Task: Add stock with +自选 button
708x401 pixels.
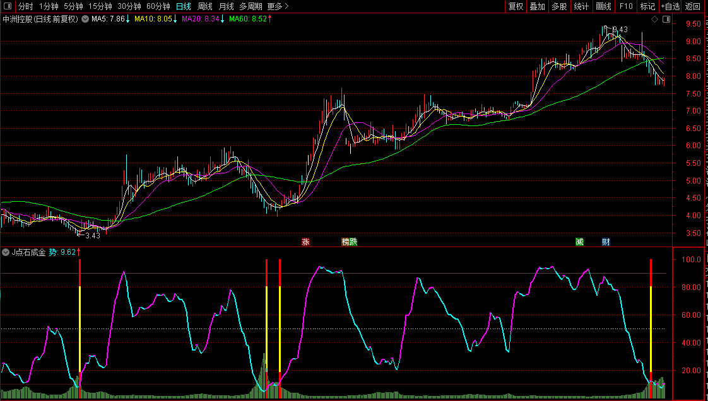Action: coord(670,6)
